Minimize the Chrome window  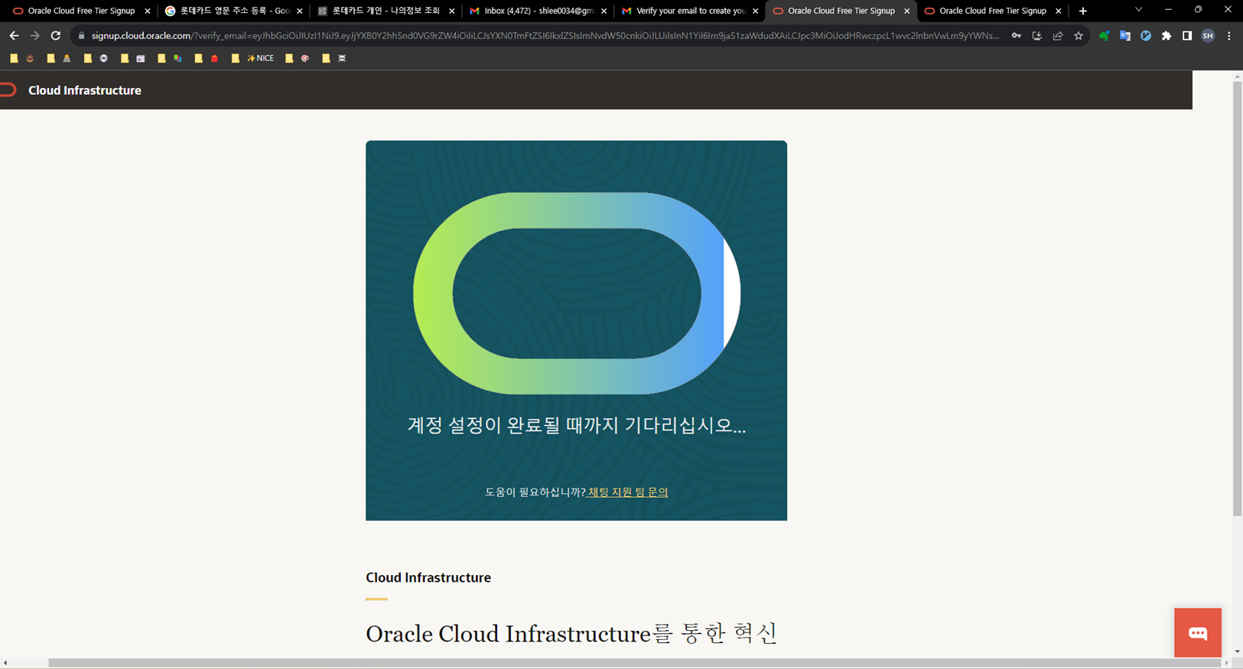click(x=1168, y=10)
